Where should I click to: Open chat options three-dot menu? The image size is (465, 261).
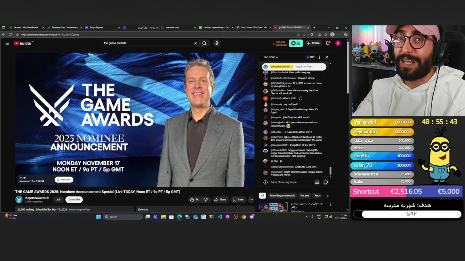point(319,57)
